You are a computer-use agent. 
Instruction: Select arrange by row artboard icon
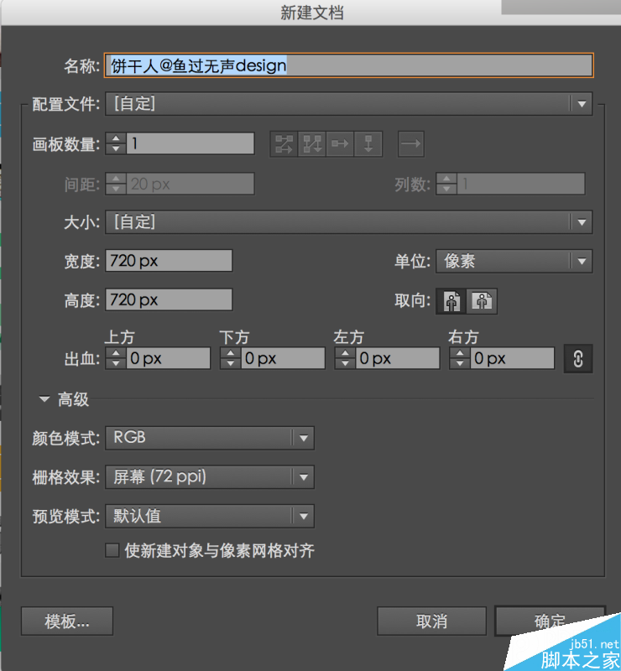click(340, 144)
